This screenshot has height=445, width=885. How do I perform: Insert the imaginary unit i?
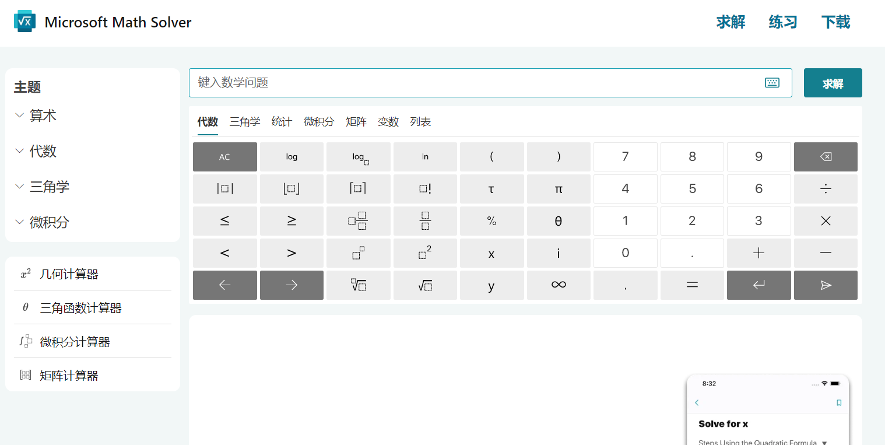(559, 253)
